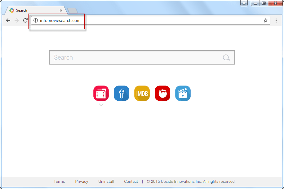284x189 pixels.
Task: Bookmark this page with the star icon
Action: [x=265, y=20]
